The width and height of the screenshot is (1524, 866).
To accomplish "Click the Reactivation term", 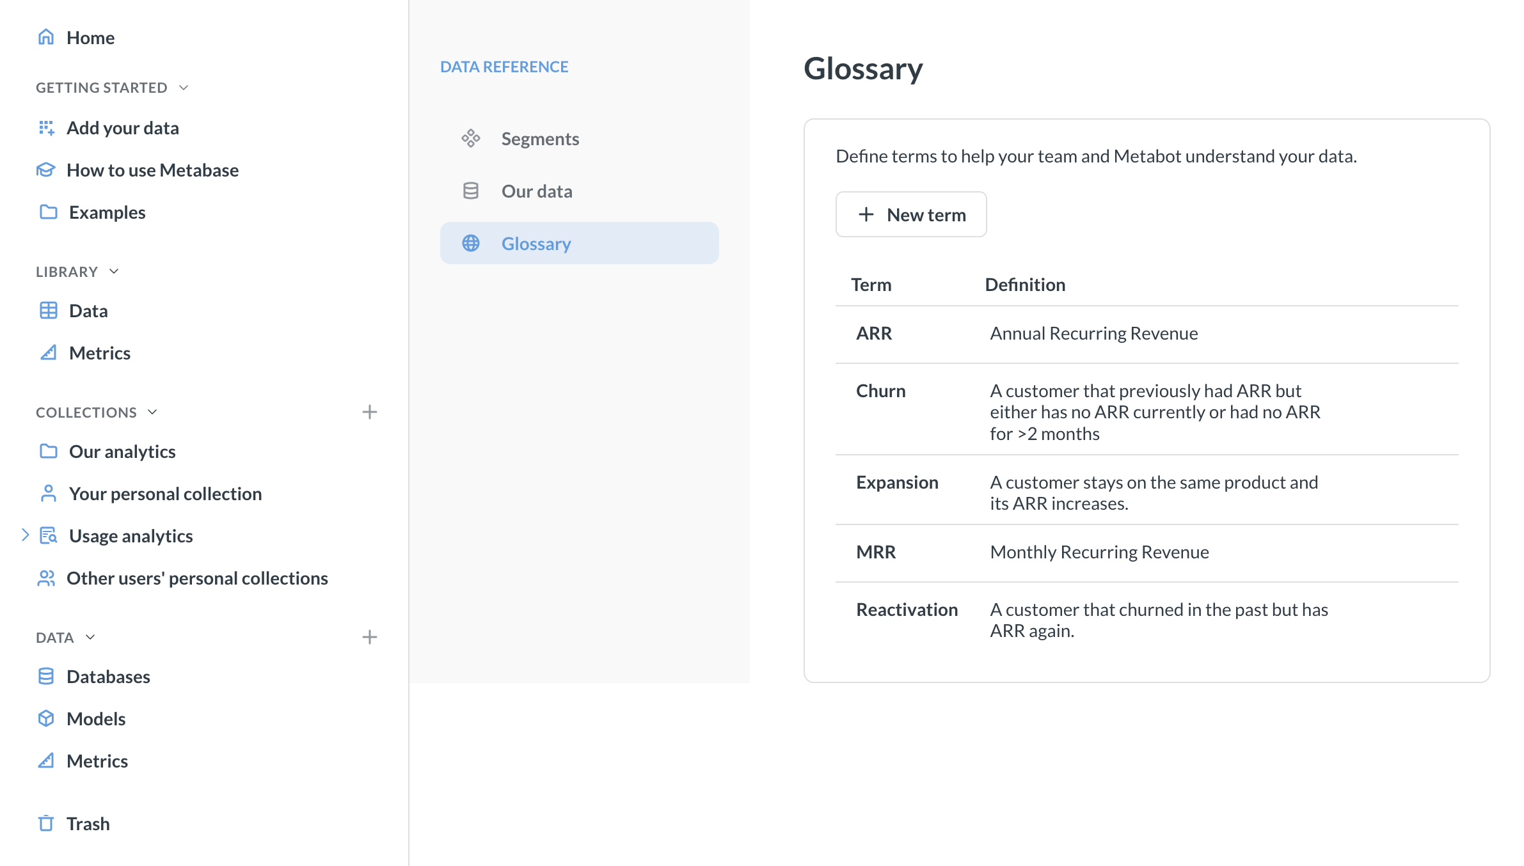I will tap(907, 610).
